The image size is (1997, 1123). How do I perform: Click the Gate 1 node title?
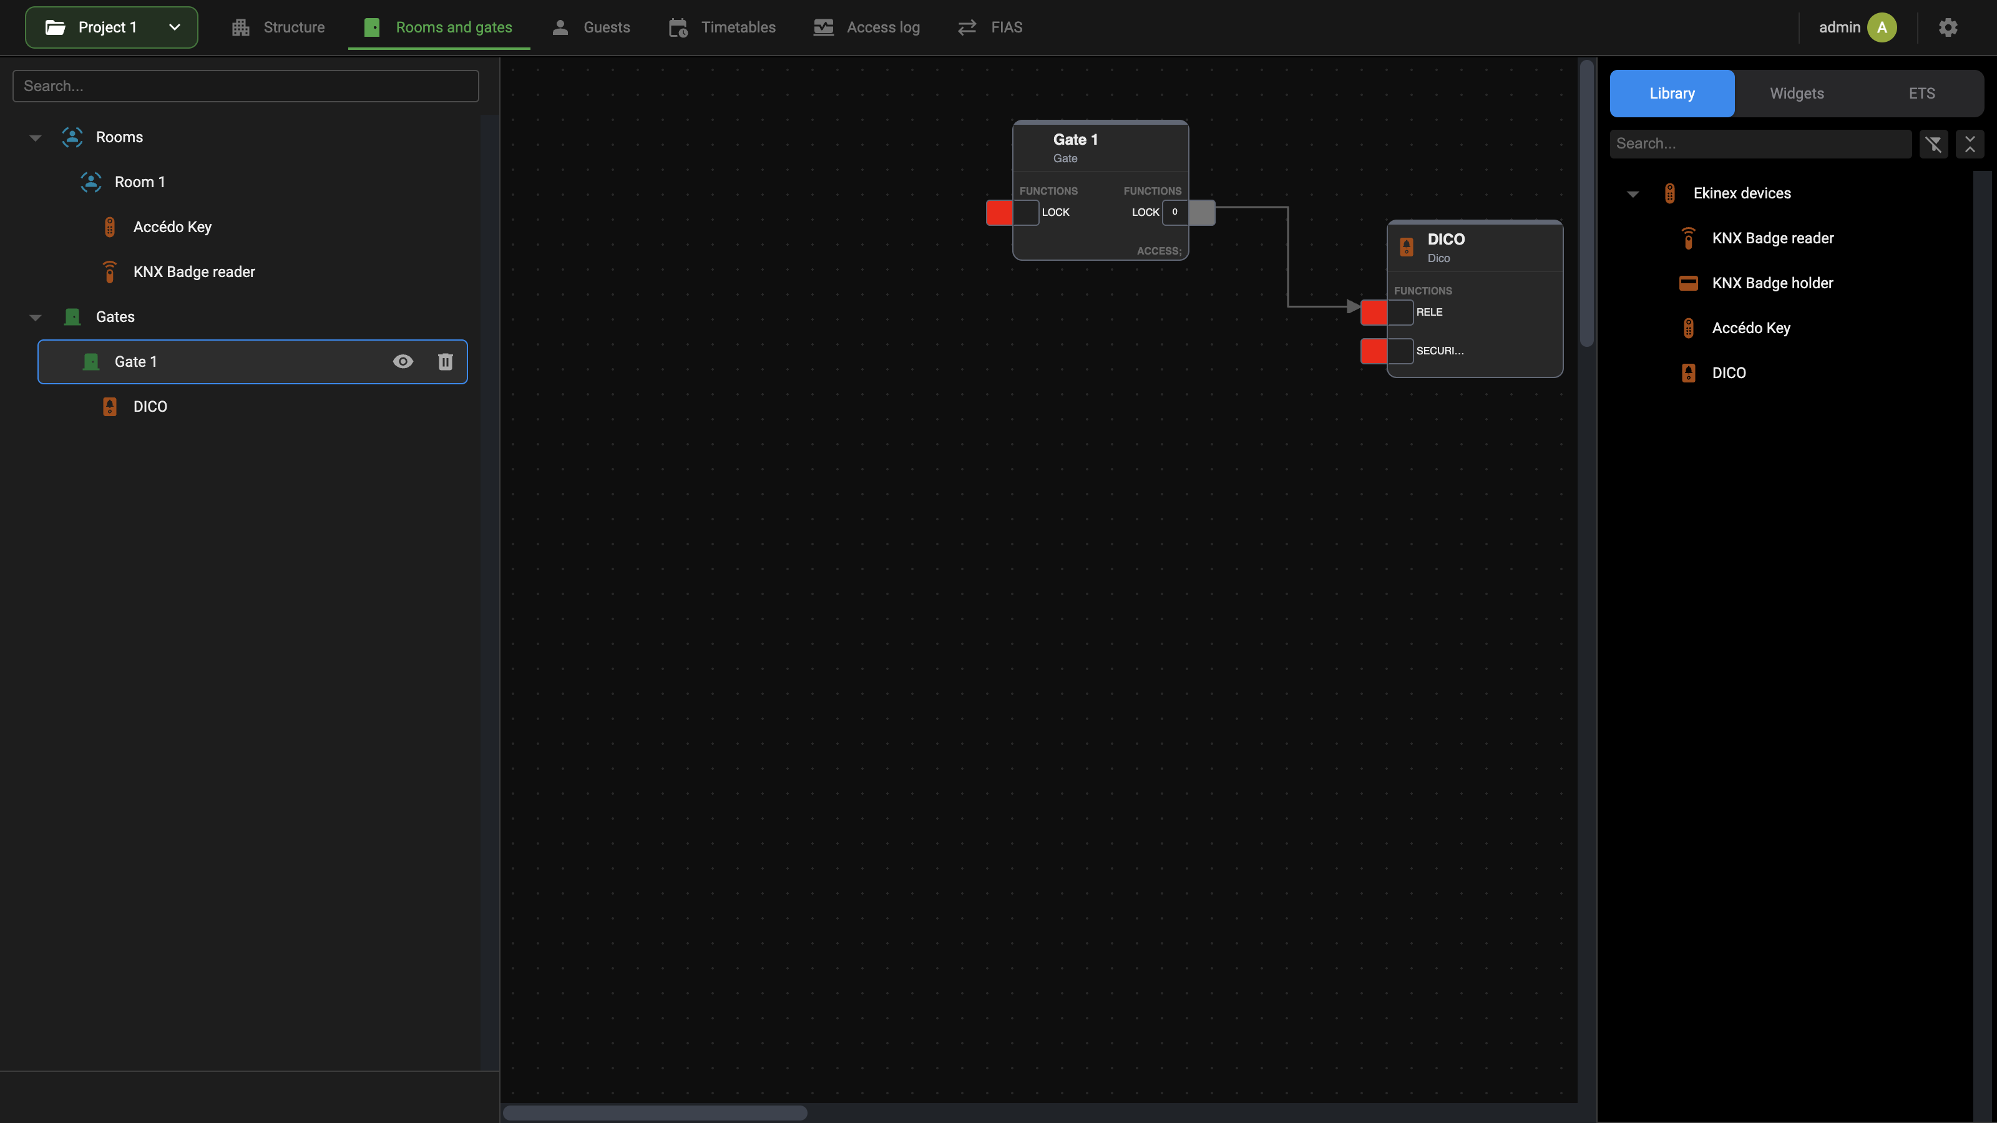1075,140
